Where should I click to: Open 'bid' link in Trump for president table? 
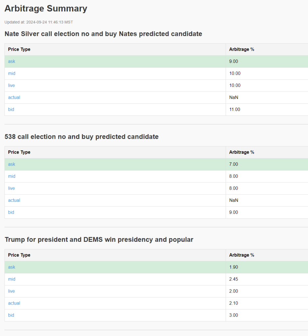coord(11,315)
